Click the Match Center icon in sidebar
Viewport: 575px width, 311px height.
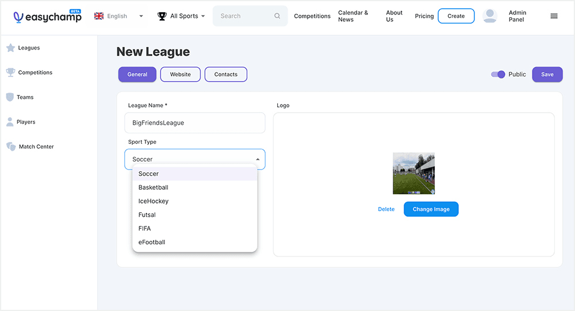pos(11,147)
